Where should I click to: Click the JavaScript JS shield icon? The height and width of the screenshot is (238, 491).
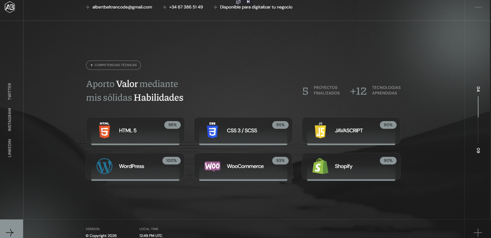coord(320,130)
